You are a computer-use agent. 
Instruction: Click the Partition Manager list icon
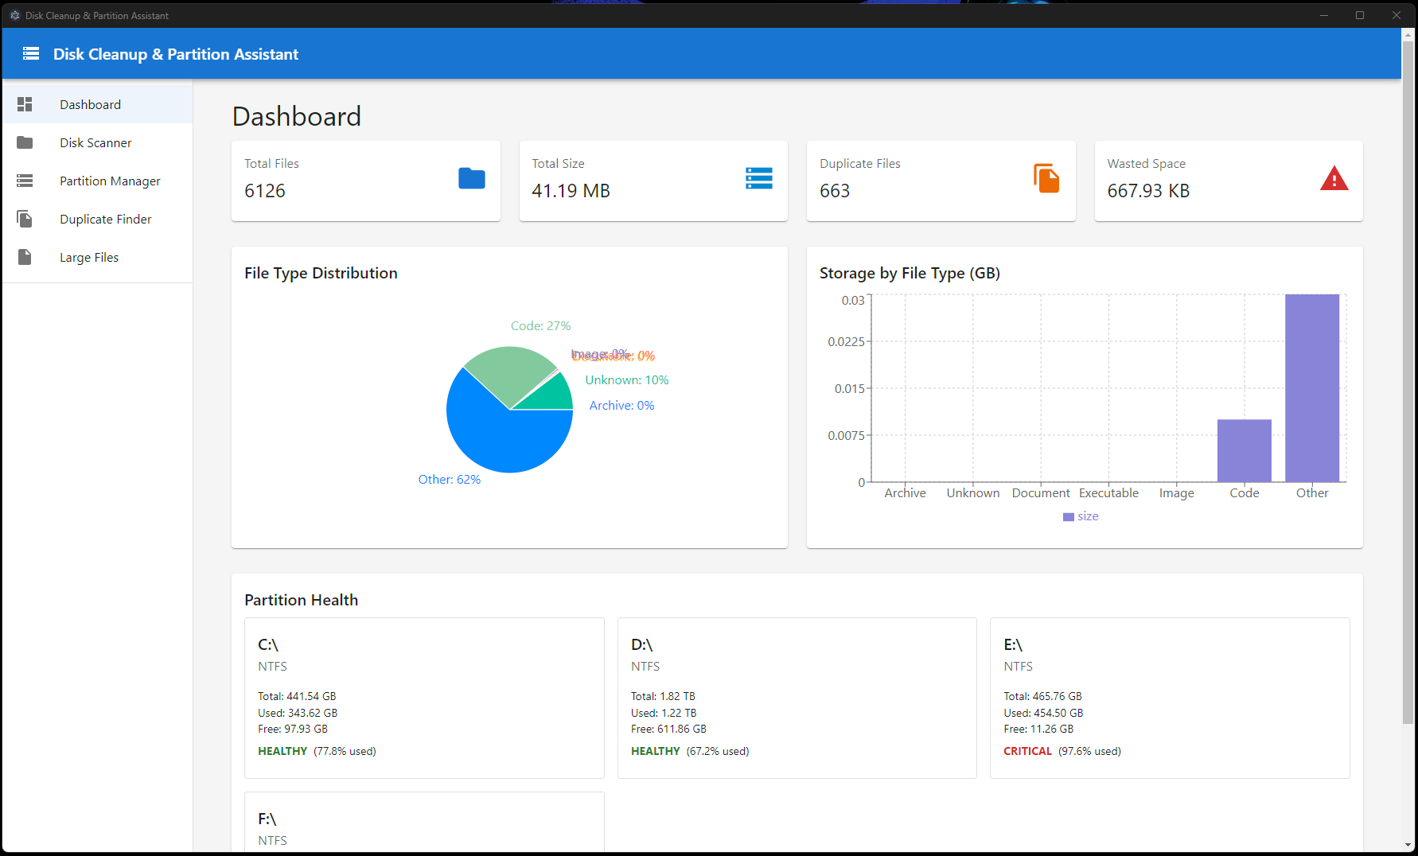coord(25,181)
